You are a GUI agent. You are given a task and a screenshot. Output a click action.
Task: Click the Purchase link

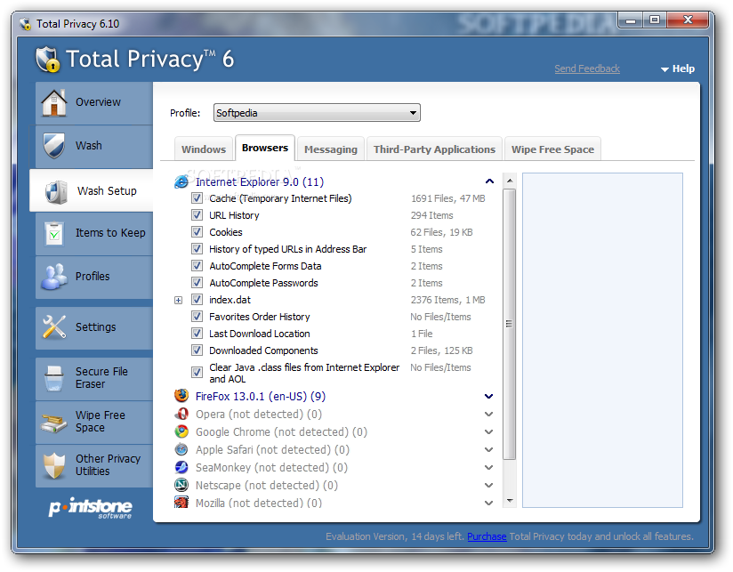click(x=487, y=536)
